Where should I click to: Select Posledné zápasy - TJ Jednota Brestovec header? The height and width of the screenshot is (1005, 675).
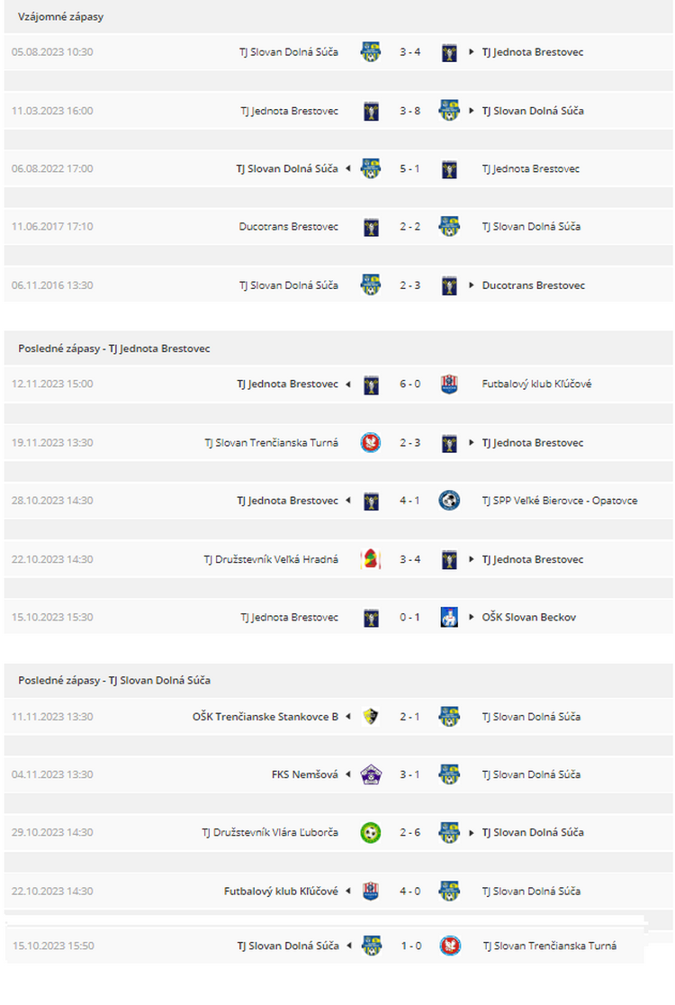[x=114, y=349]
